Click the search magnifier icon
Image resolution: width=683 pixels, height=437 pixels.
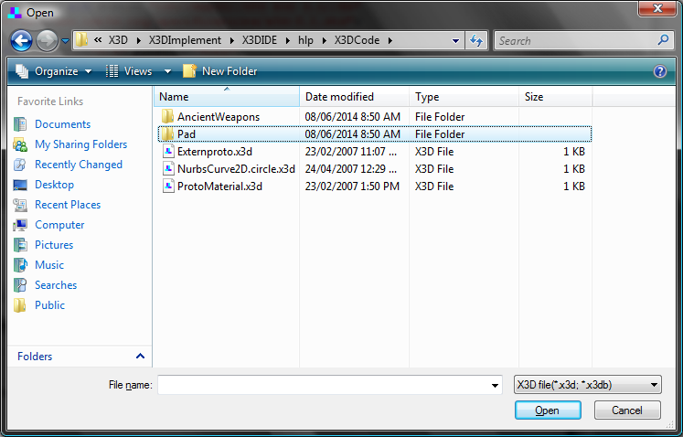tap(664, 41)
